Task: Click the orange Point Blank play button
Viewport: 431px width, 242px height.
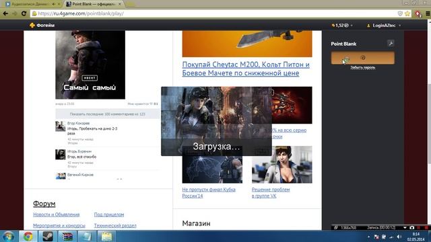Action: pos(362,58)
